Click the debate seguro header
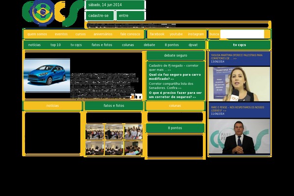Viewport: 294px width, 196px height. (175, 55)
